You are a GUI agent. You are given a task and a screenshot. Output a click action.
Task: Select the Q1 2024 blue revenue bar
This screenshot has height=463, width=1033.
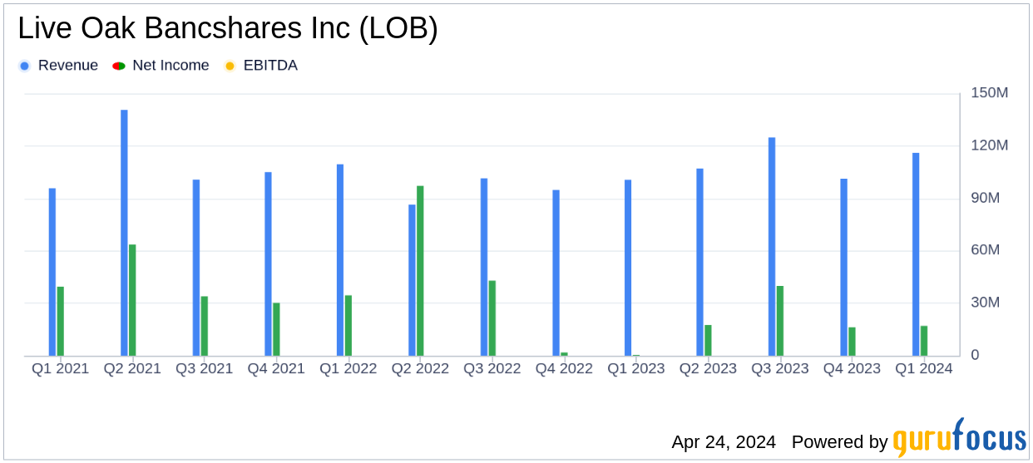point(916,254)
